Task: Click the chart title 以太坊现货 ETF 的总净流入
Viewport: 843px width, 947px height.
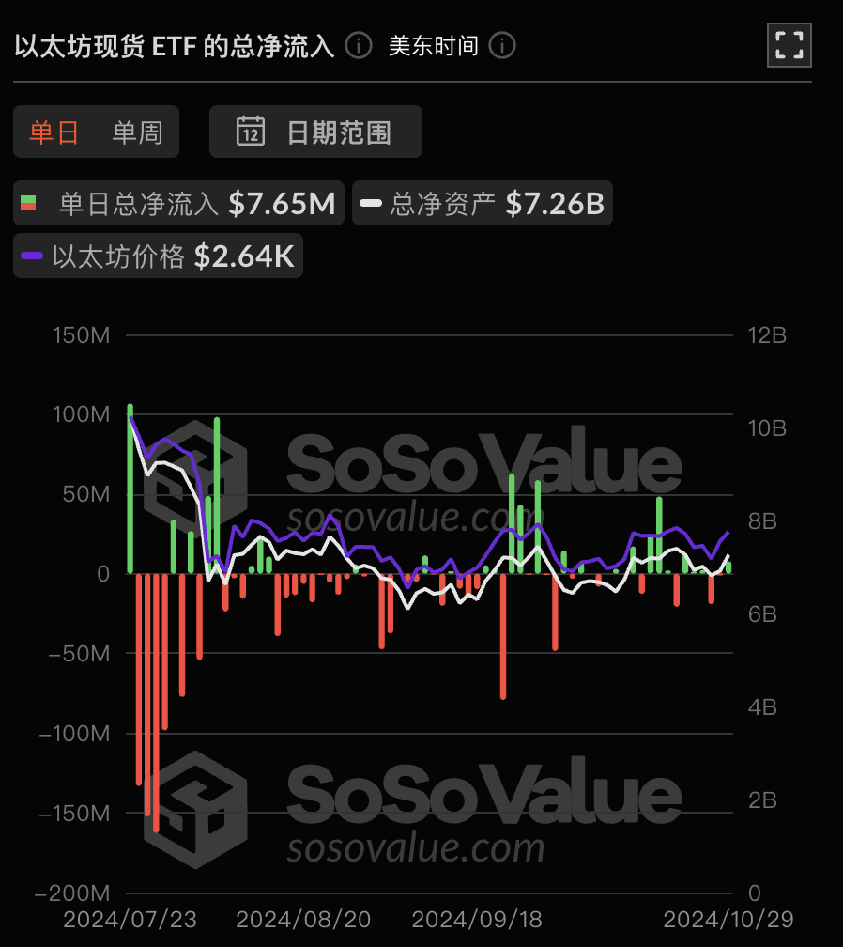Action: point(175,47)
